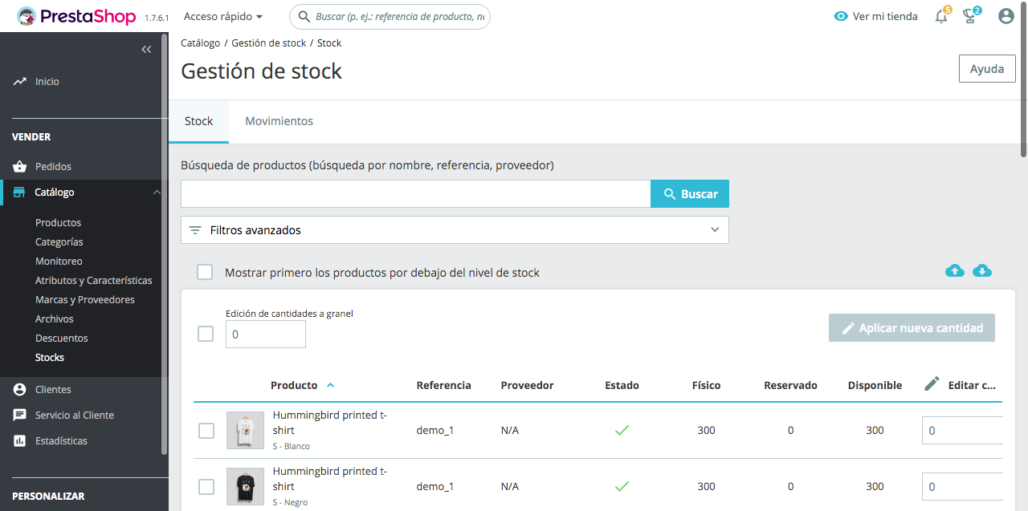Check the bulk quantity edit checkbox
Image resolution: width=1028 pixels, height=511 pixels.
coord(206,334)
